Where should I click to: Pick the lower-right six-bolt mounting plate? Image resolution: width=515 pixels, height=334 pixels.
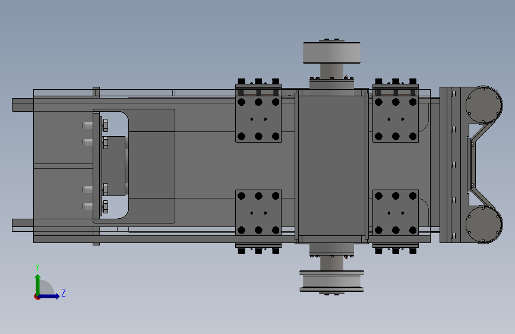point(396,213)
